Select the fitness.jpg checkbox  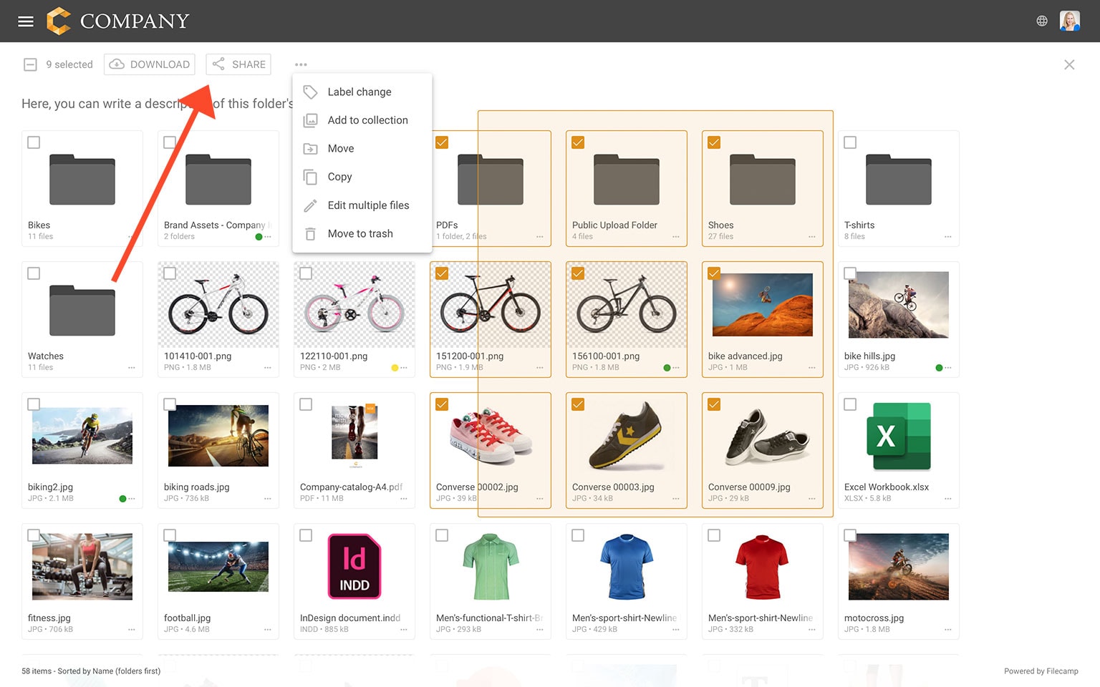pyautogui.click(x=34, y=535)
